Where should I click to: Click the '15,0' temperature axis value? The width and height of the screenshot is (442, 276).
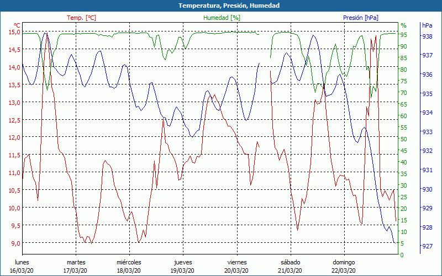[14, 32]
